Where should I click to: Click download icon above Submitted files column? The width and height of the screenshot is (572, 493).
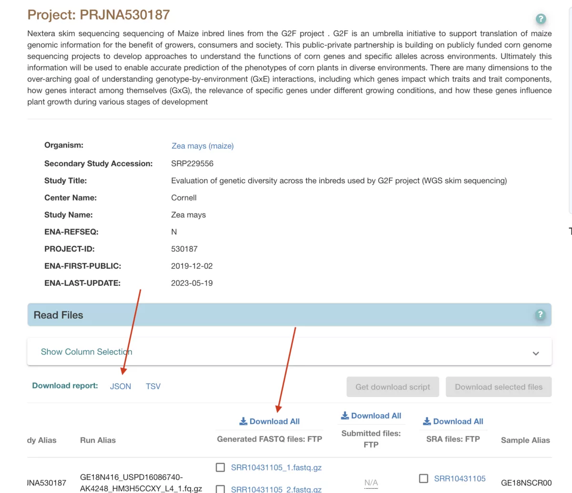point(345,416)
